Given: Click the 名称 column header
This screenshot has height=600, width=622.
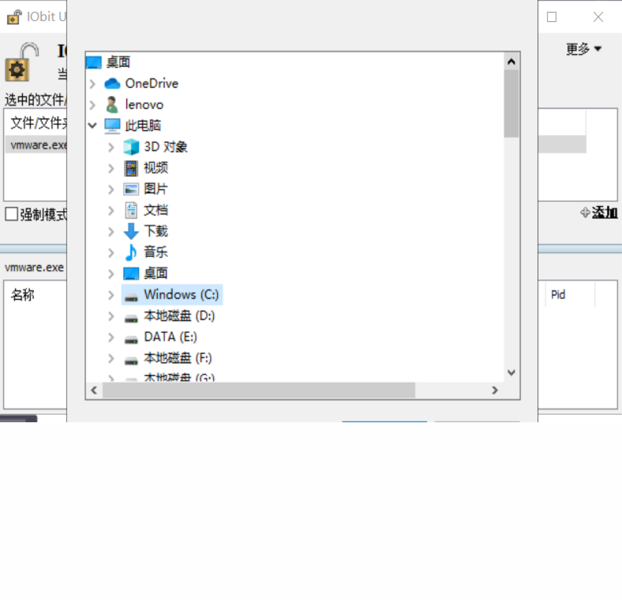Looking at the screenshot, I should [x=23, y=294].
